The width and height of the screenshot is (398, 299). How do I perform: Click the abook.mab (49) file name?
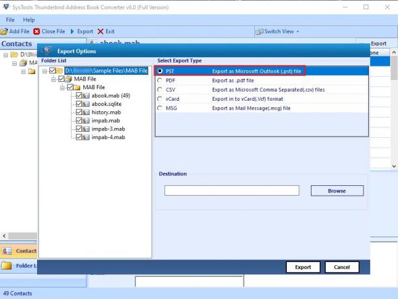click(x=111, y=96)
